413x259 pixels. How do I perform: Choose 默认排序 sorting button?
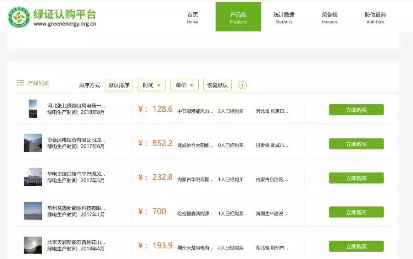[x=119, y=85]
